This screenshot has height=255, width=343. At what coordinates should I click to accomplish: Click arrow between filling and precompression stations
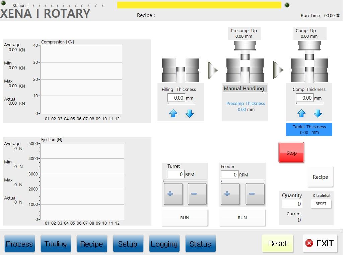pyautogui.click(x=212, y=70)
